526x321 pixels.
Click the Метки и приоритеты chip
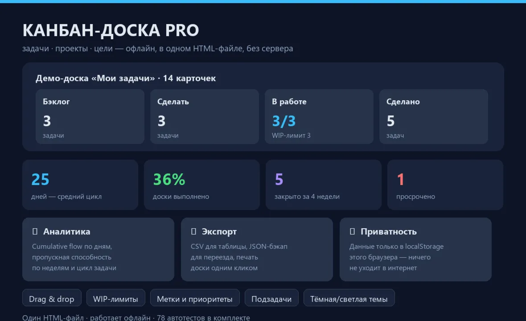point(195,298)
